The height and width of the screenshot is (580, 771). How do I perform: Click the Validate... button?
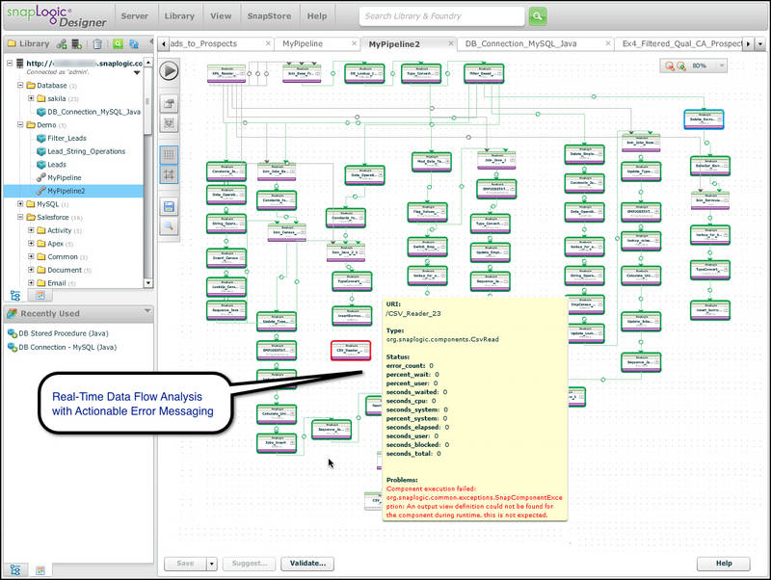click(307, 564)
